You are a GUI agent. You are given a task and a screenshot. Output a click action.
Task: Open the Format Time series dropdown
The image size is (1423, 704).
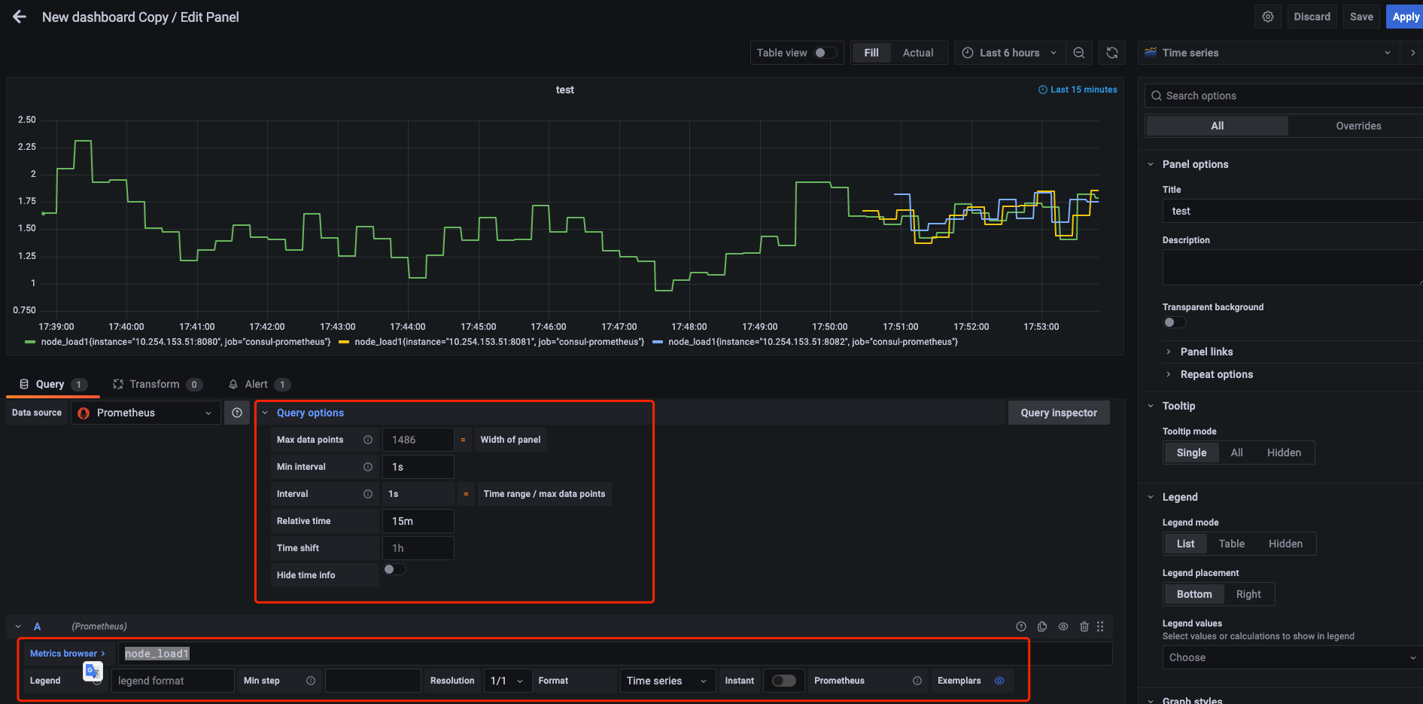667,681
